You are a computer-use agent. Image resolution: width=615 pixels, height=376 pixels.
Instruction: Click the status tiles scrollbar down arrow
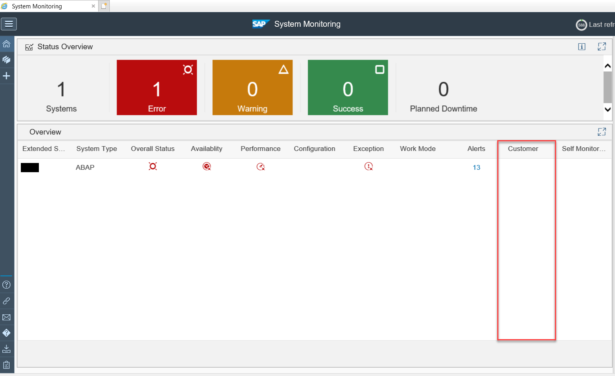607,109
